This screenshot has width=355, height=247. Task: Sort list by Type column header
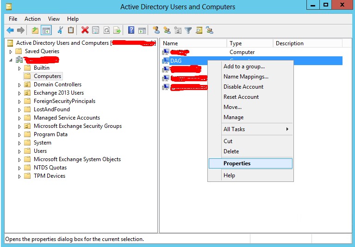(236, 43)
